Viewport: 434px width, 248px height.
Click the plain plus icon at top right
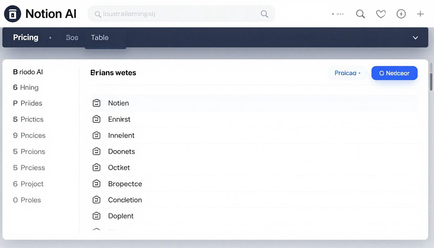click(420, 14)
